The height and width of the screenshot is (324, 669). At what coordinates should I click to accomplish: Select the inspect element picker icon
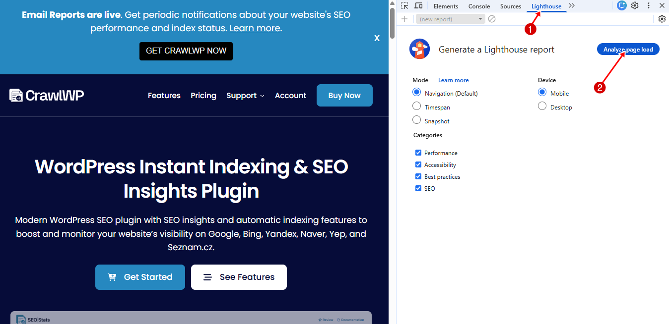tap(405, 6)
